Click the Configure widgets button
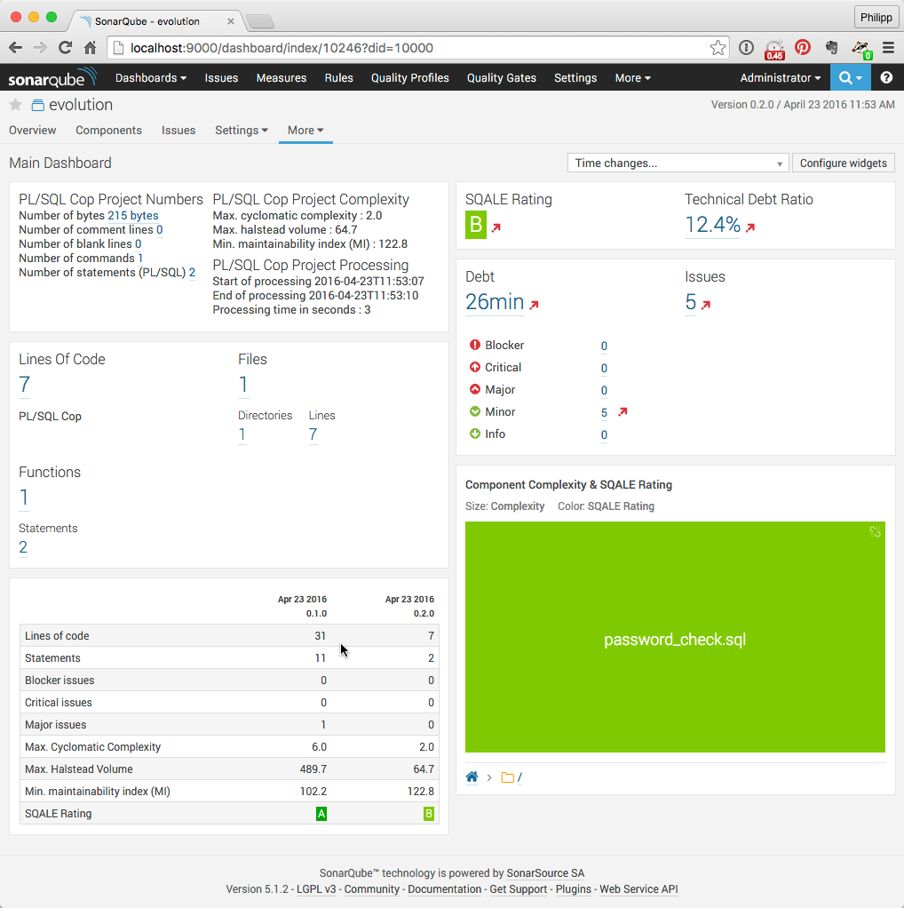Image resolution: width=904 pixels, height=908 pixels. click(x=844, y=163)
